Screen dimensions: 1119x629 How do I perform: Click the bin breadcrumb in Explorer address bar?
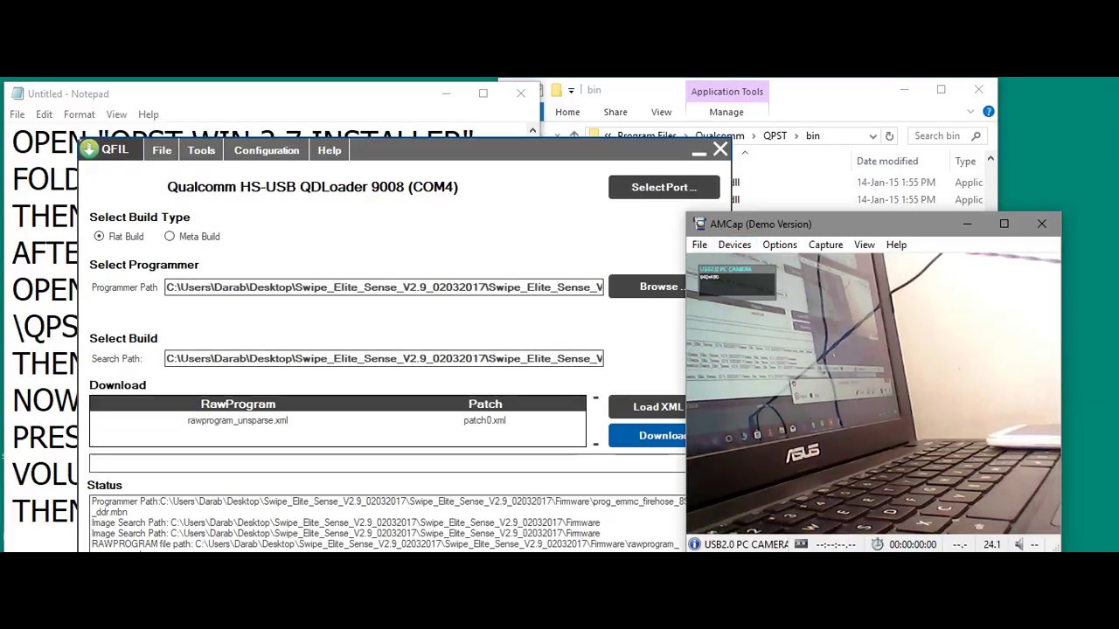(813, 136)
